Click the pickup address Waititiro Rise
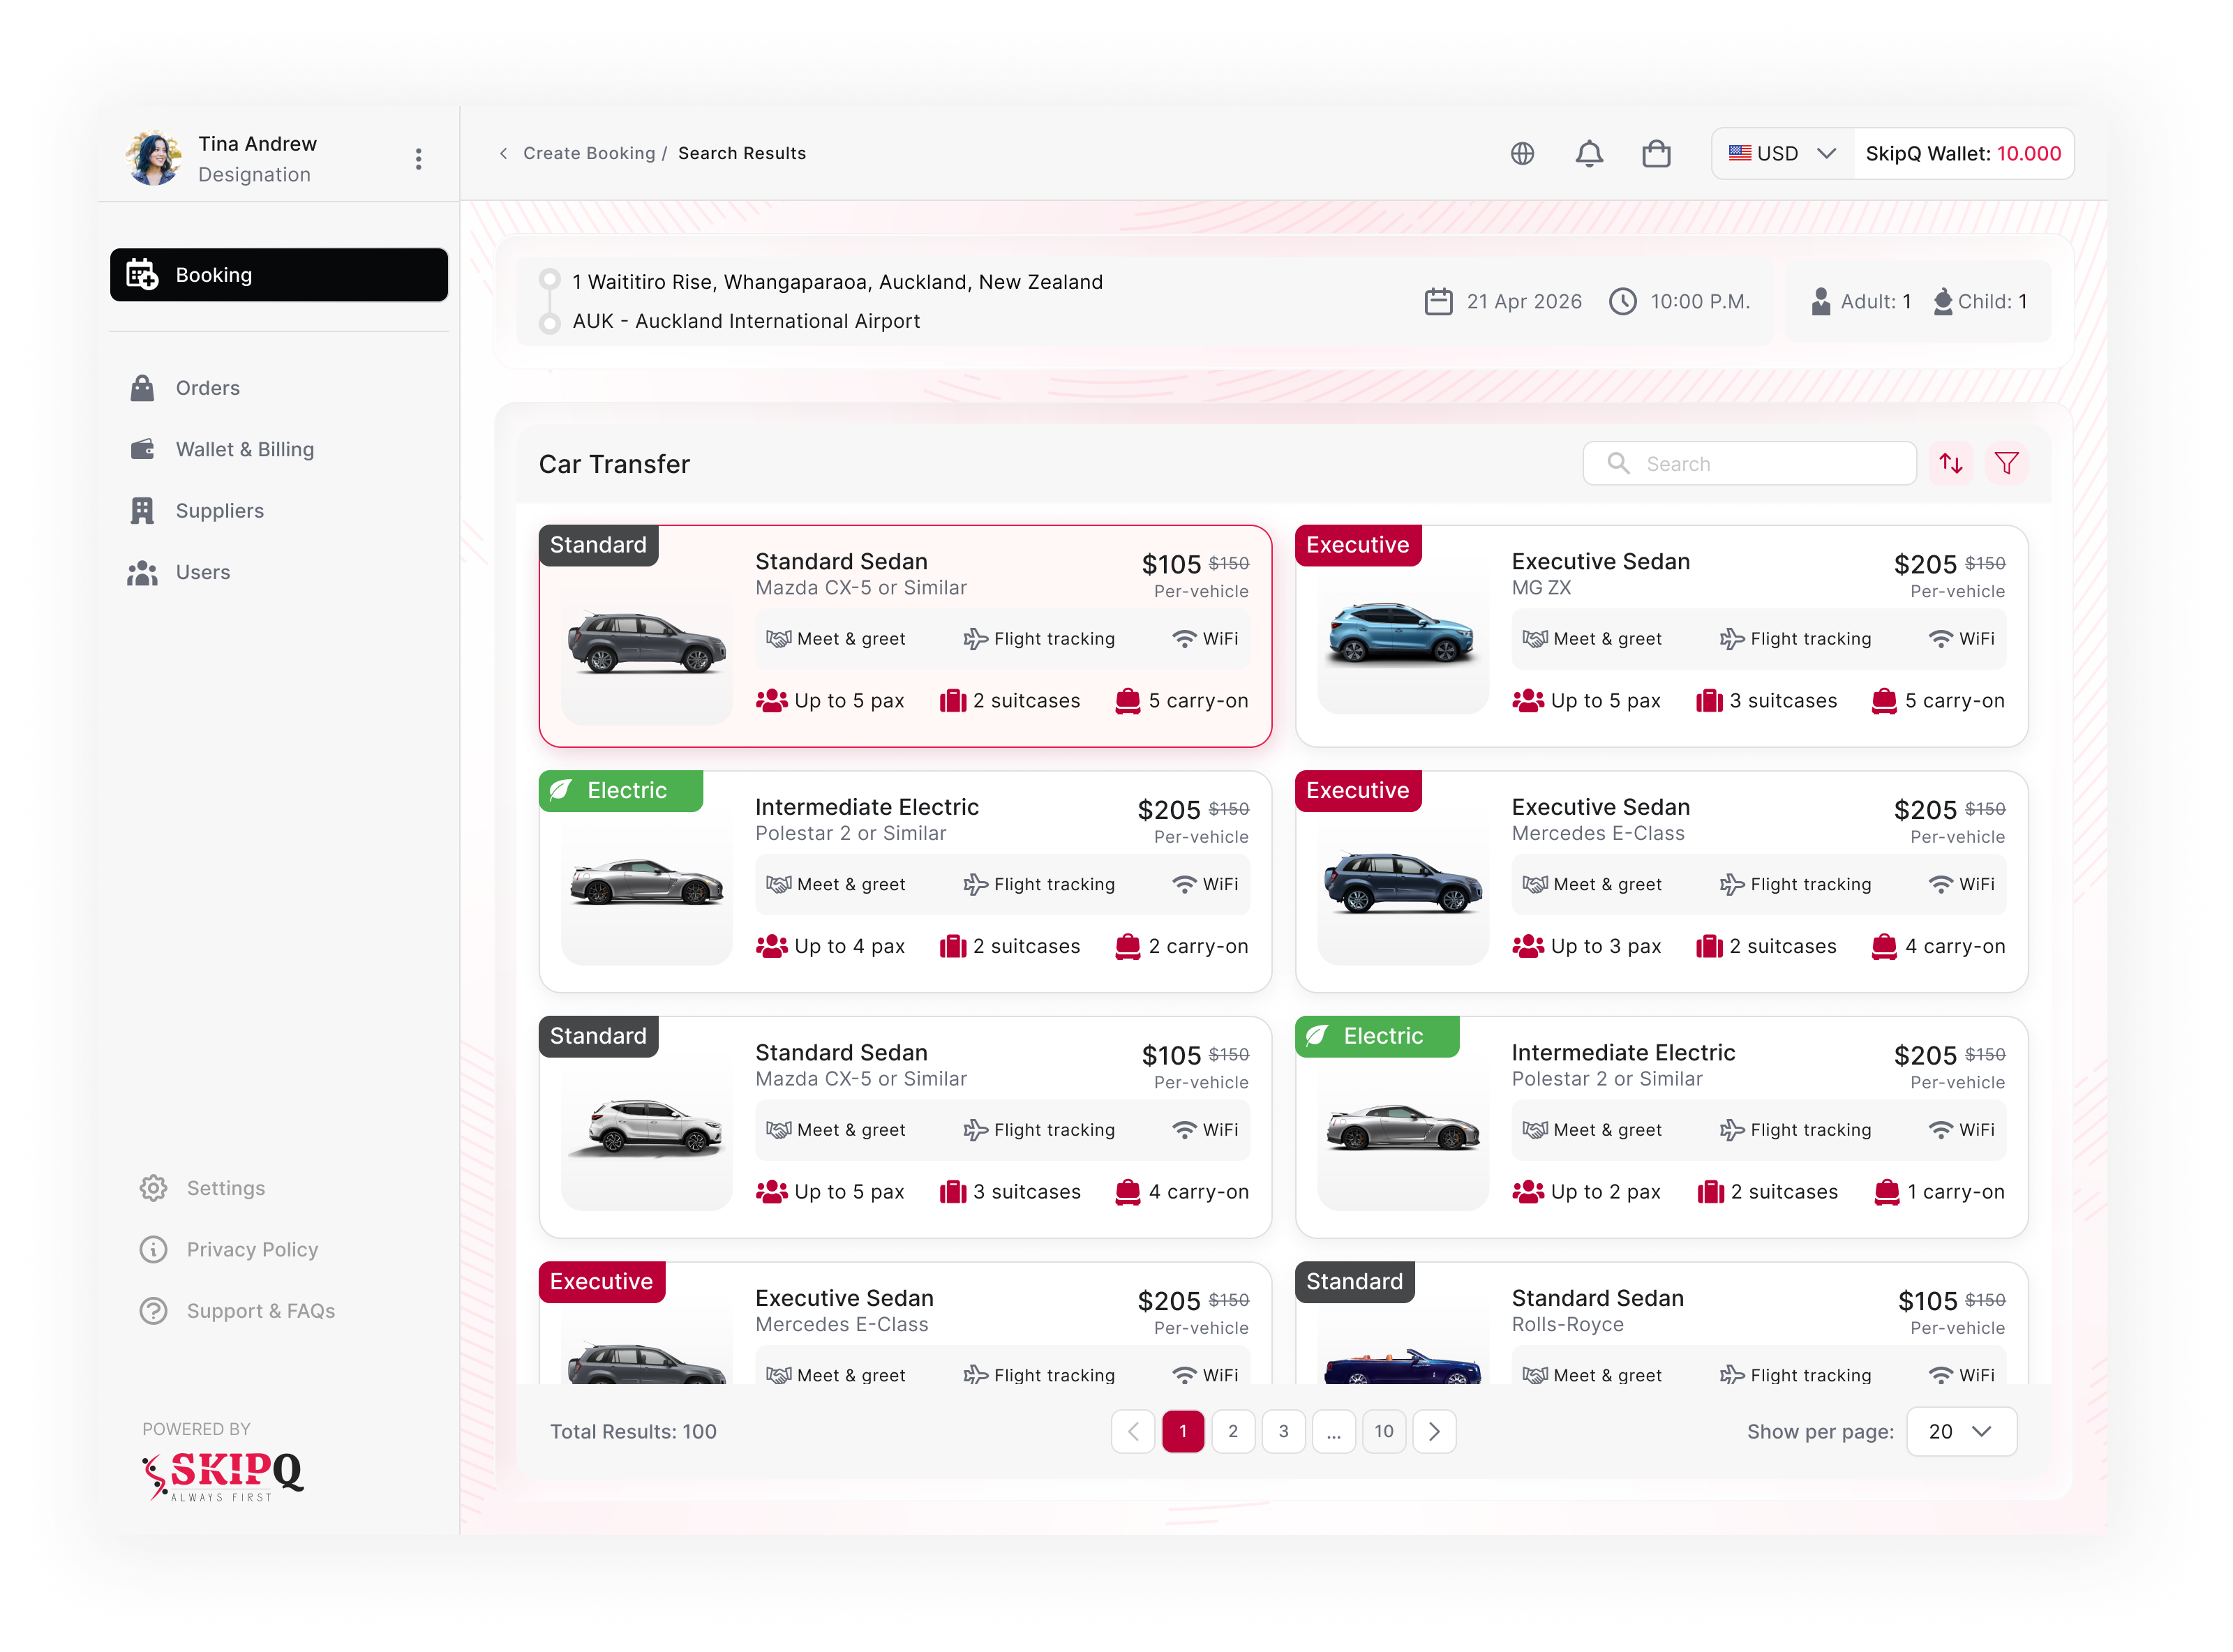The width and height of the screenshot is (2233, 1652). [837, 282]
